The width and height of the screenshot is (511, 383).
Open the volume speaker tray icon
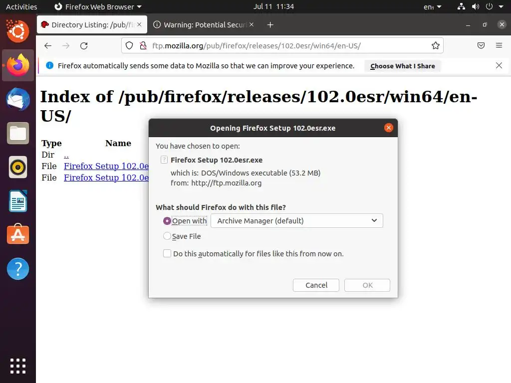point(476,6)
